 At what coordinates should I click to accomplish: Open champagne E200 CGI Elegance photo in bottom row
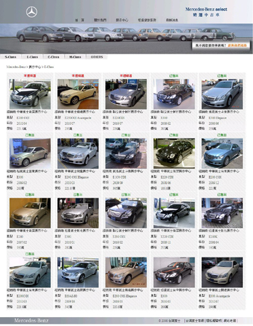[126, 272]
